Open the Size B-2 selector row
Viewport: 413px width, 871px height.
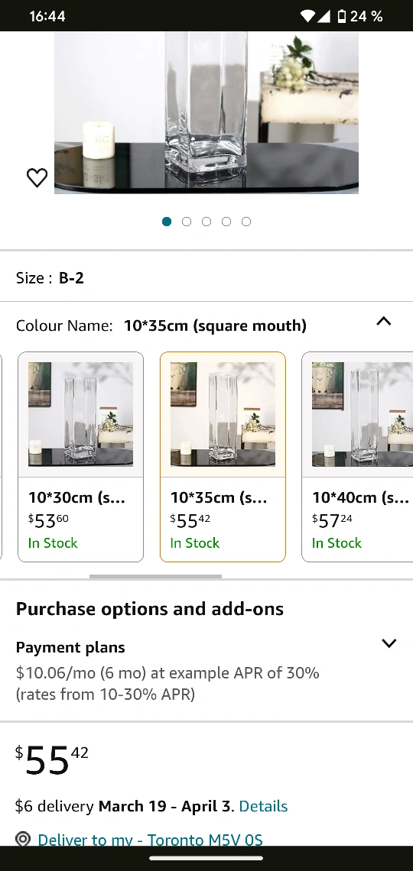pyautogui.click(x=206, y=278)
